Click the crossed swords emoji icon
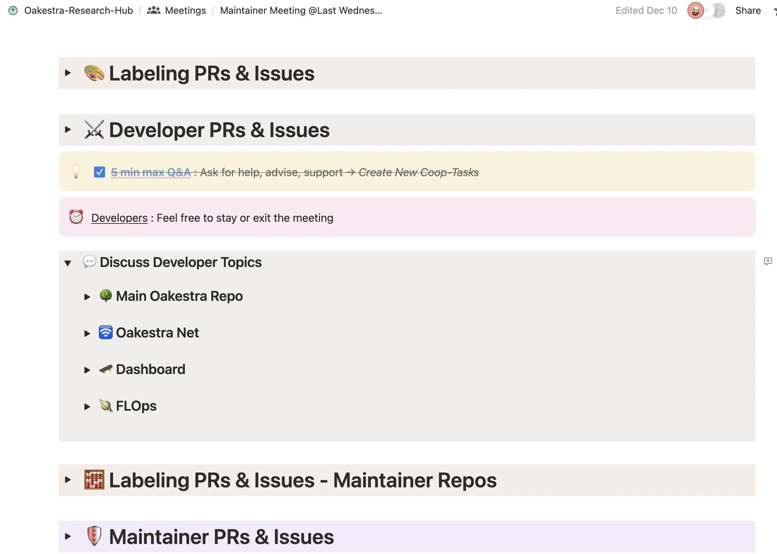The image size is (777, 554). pos(94,130)
